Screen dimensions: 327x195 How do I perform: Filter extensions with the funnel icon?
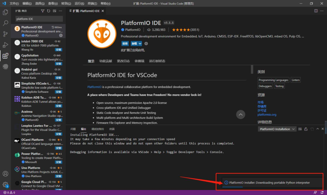[43, 11]
